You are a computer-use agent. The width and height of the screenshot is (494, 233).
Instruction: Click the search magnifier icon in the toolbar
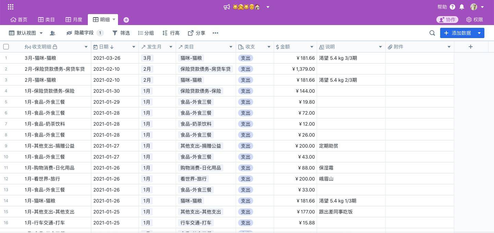tap(432, 33)
